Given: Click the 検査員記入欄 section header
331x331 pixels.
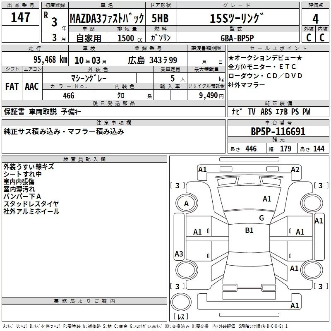Looking at the screenshot, I should 84,159.
